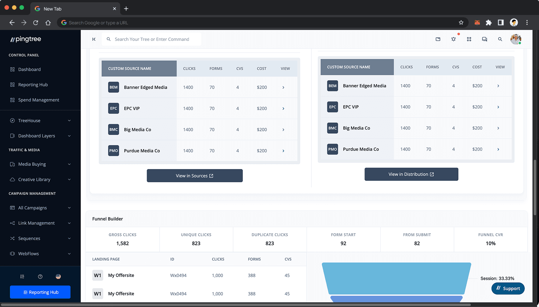Open the folder icon in the top toolbar
Screen dimensions: 539x307
point(438,39)
